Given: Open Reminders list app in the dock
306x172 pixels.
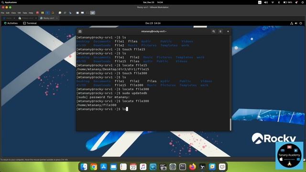Looking at the screenshot, I should point(123,167).
